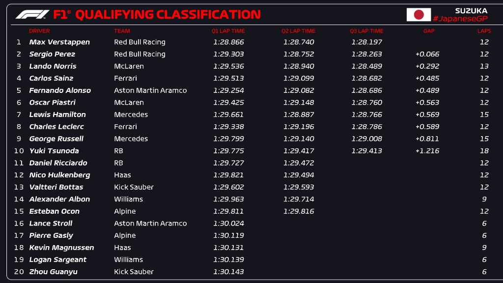
Task: Click Aston Martin Aramco team for Alonso
Action: coord(150,90)
